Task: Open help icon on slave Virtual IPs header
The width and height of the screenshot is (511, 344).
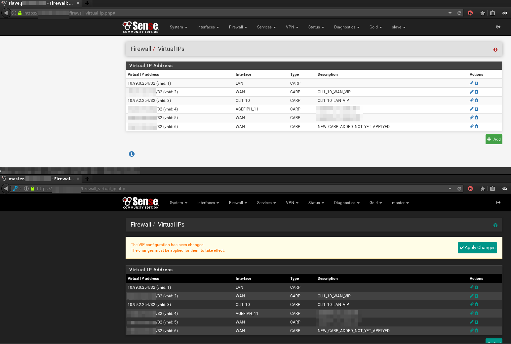Action: click(x=495, y=50)
